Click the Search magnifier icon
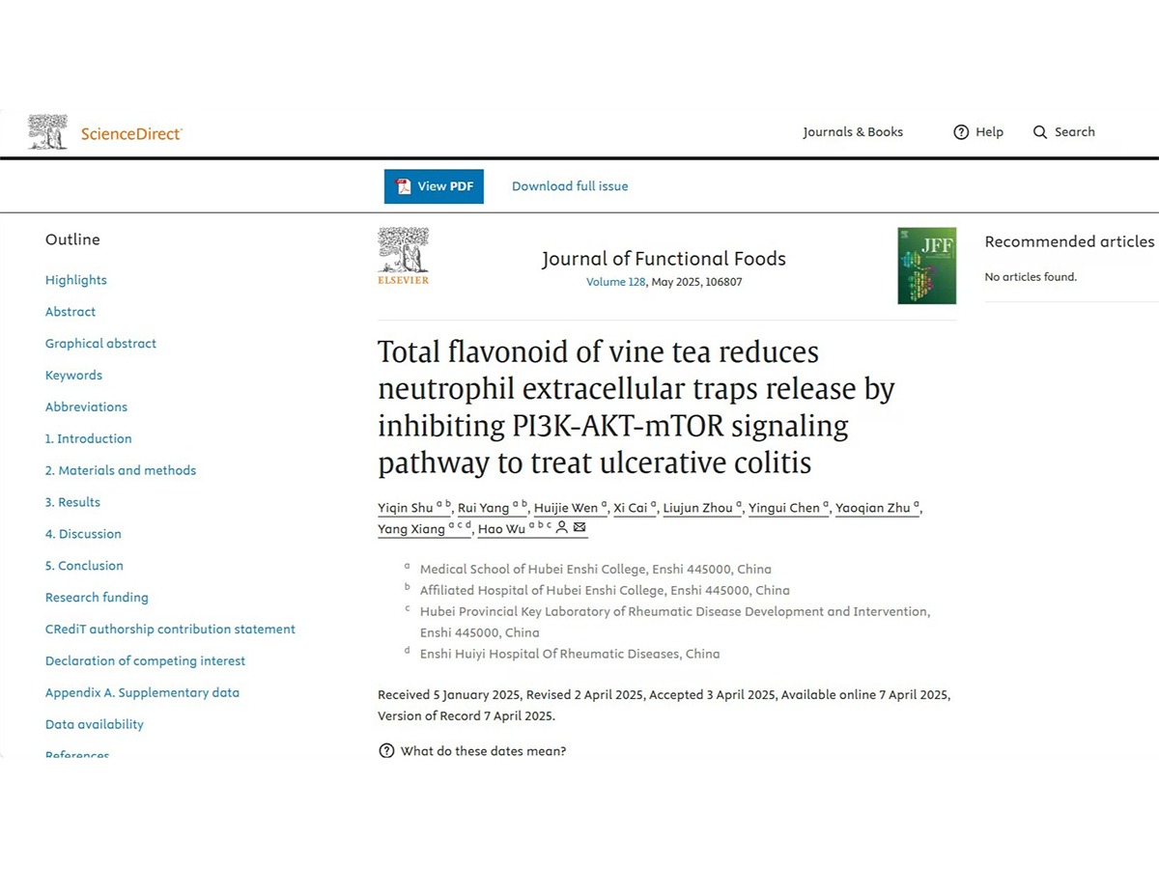 (x=1040, y=132)
